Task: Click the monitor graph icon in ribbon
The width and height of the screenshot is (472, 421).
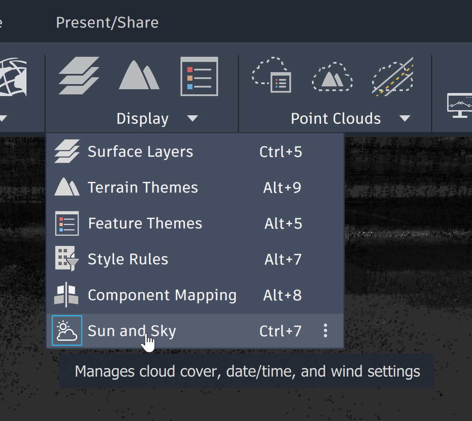Action: [460, 105]
